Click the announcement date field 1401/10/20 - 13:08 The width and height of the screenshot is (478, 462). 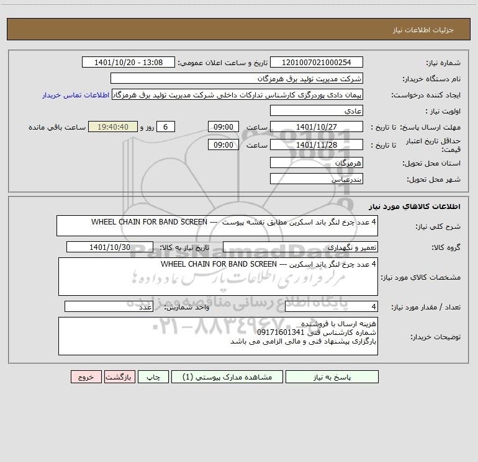click(x=129, y=63)
